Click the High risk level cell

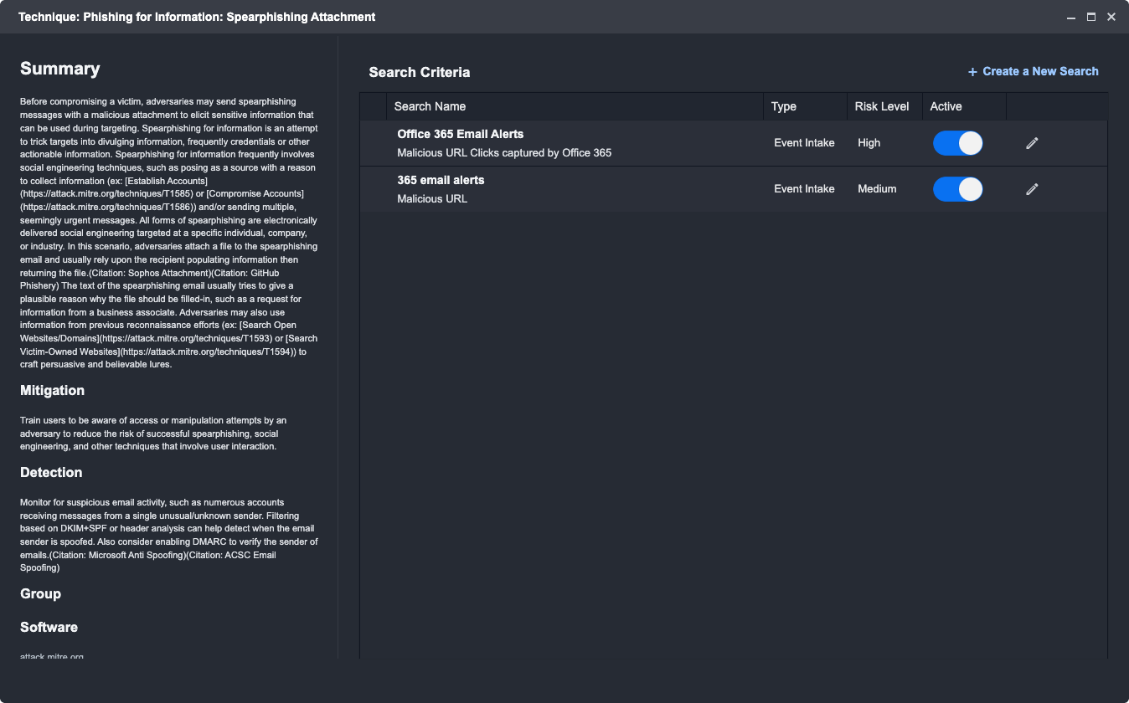869,143
